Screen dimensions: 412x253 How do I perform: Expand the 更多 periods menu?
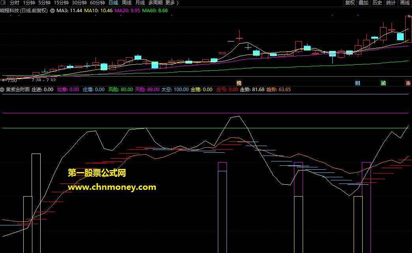[x=172, y=3]
